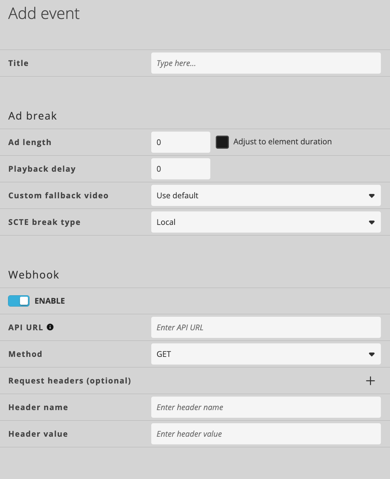Click Request headers (optional) row
The width and height of the screenshot is (390, 479).
coord(70,381)
